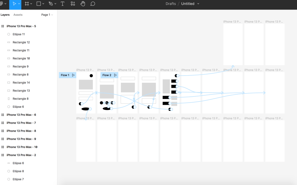Open the Resources components tool
Image resolution: width=297 pixels, height=185 pixels.
(x=73, y=4)
